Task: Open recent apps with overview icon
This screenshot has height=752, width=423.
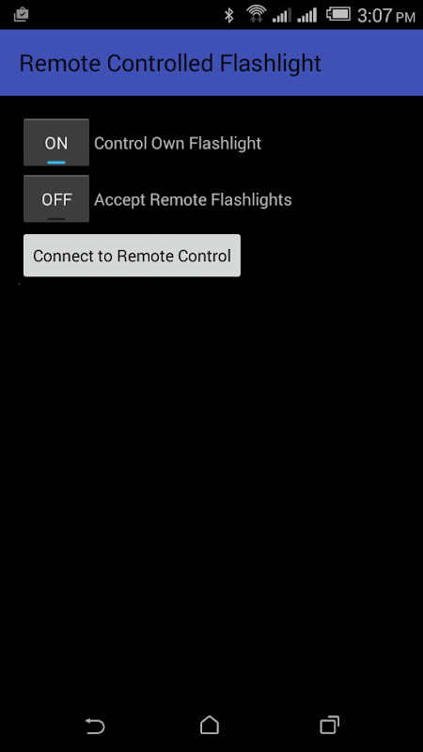Action: point(330,725)
